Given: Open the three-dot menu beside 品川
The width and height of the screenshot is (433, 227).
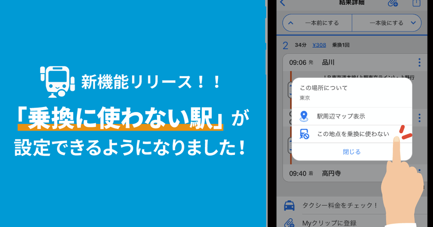Looking at the screenshot, I should pos(419,62).
